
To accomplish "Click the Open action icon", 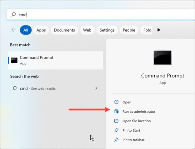I will coord(116,102).
